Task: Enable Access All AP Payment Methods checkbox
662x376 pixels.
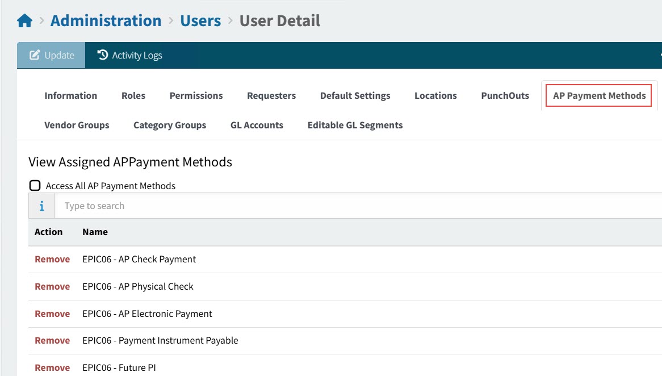Action: [x=35, y=186]
